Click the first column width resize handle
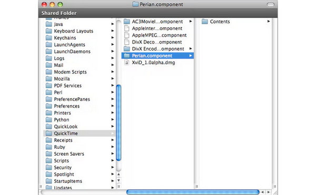 coord(118,187)
